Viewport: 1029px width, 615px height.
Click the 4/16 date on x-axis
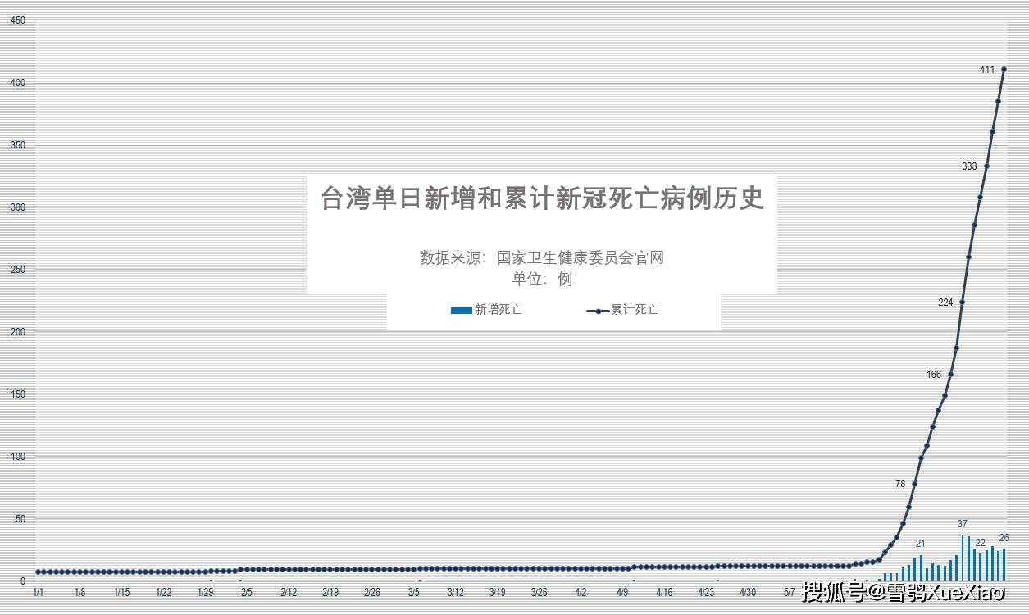tap(664, 592)
